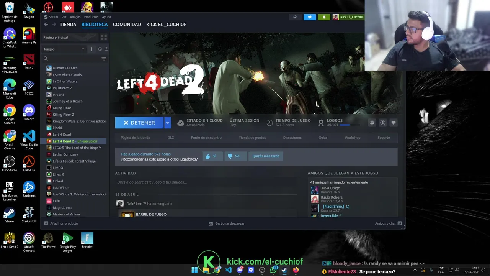This screenshot has width=490, height=276.
Task: Open the Productos menu
Action: [x=91, y=17]
